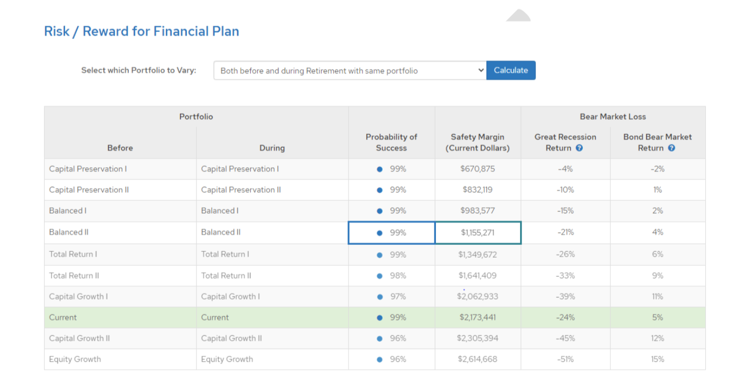The height and width of the screenshot is (378, 751).
Task: Select the Balanced II probability of success cell
Action: [x=392, y=233]
